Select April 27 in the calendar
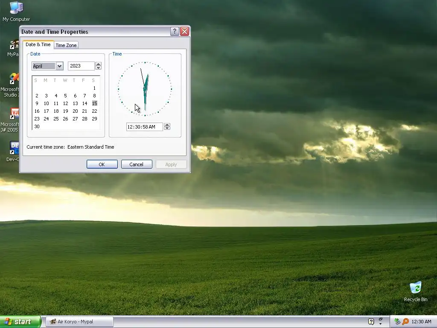Image resolution: width=437 pixels, height=328 pixels. (x=75, y=119)
